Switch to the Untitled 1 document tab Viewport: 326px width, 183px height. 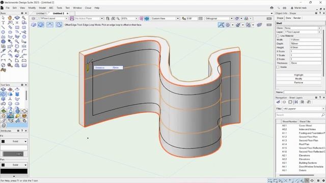point(41,13)
